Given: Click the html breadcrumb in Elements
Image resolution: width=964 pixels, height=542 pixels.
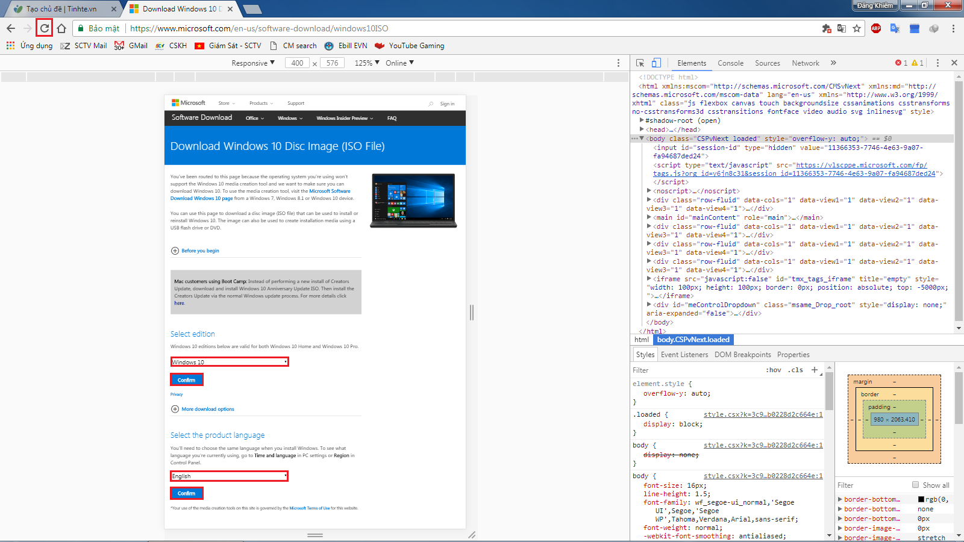Looking at the screenshot, I should [x=642, y=340].
